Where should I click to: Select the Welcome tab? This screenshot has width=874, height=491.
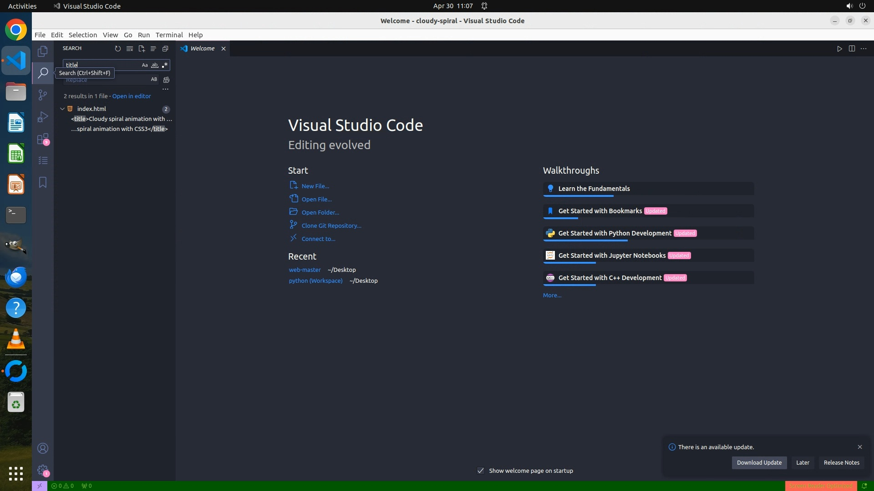pyautogui.click(x=202, y=49)
